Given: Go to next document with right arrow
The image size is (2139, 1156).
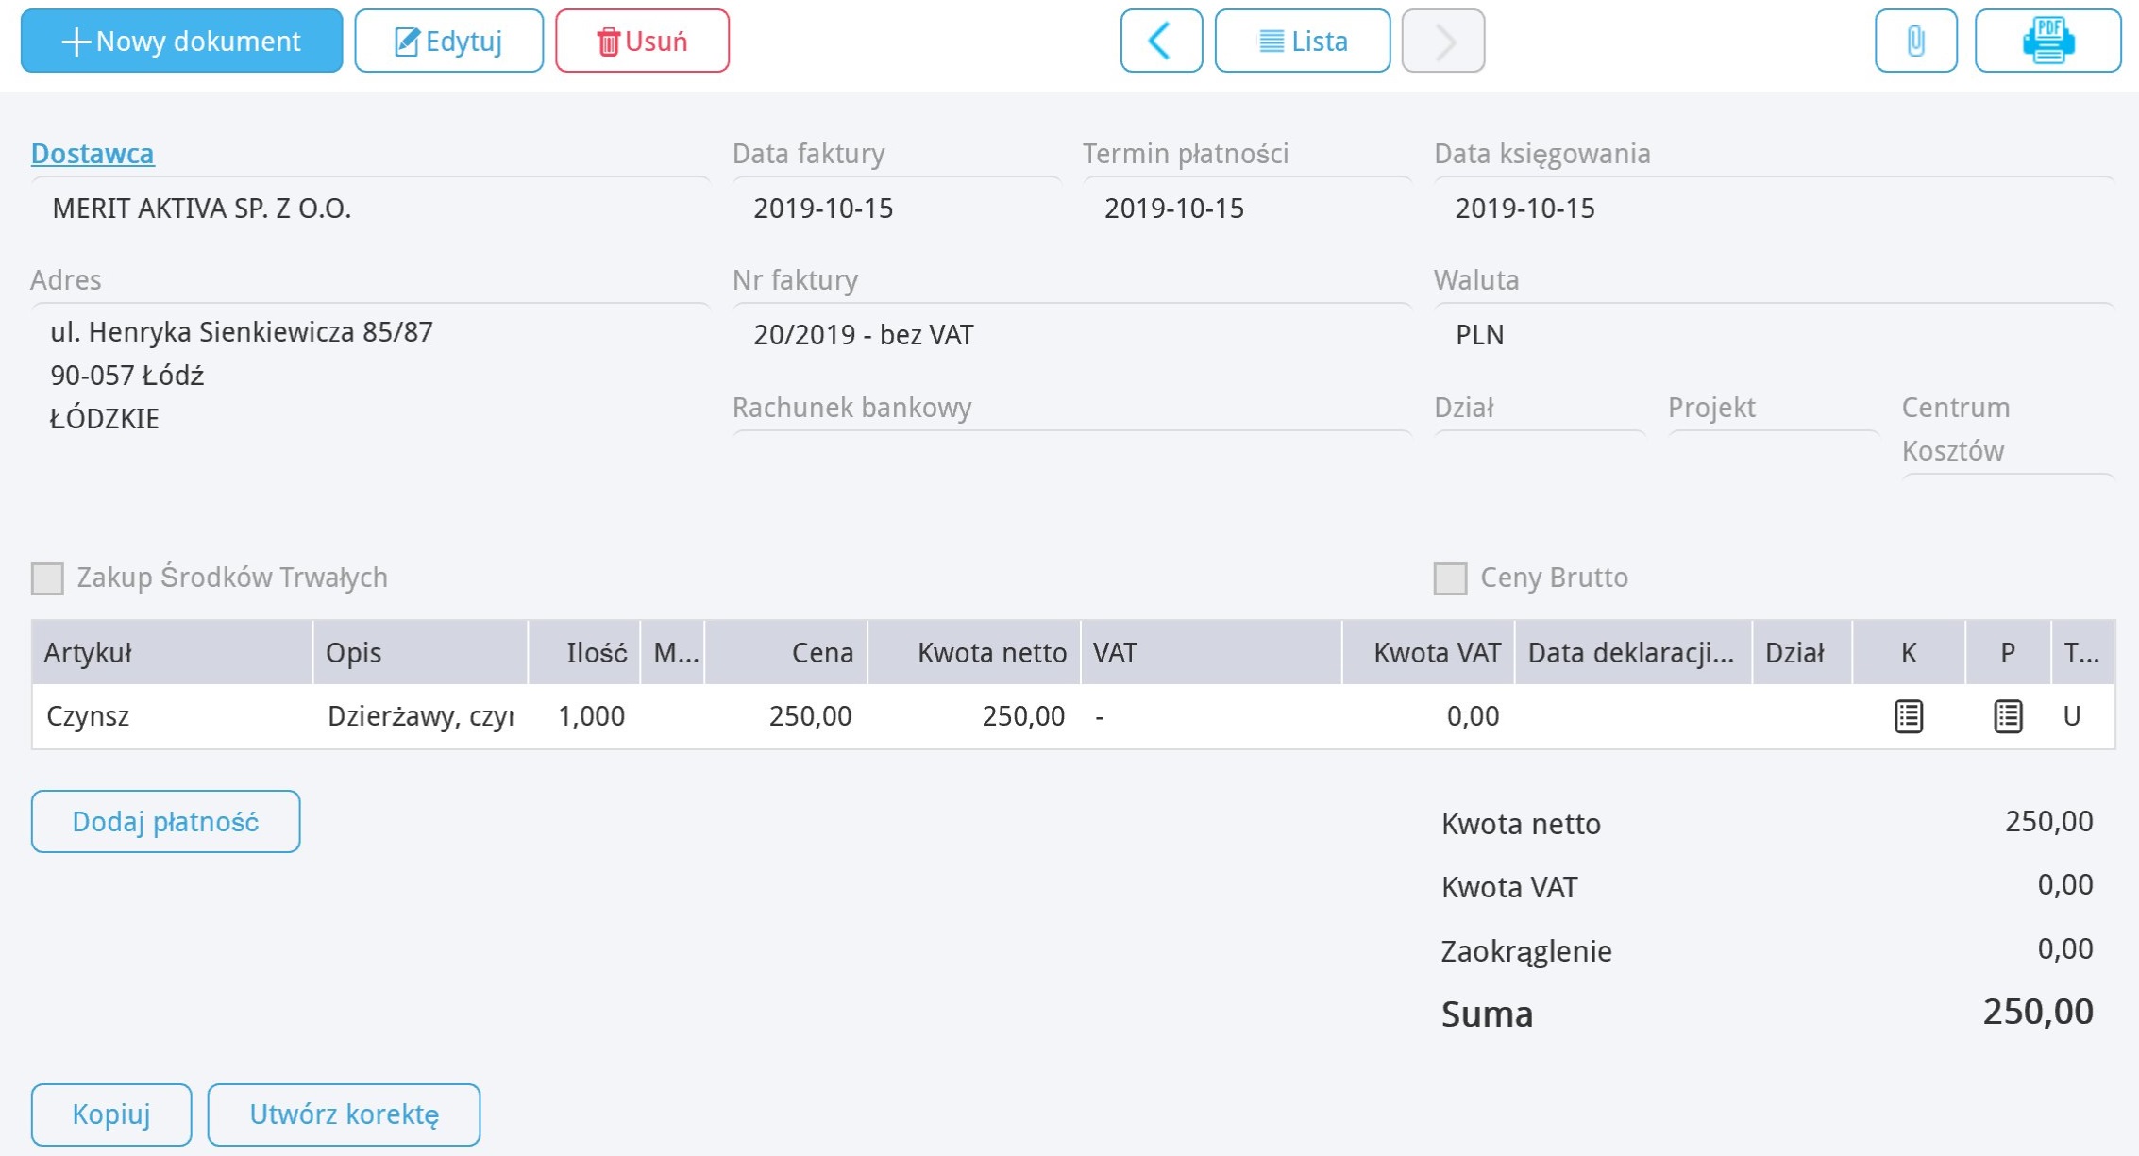Looking at the screenshot, I should [1442, 41].
